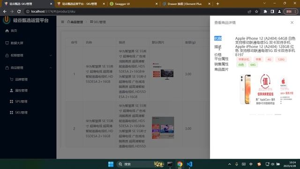Open the volume control in system tray
This screenshot has width=300, height=169.
click(x=273, y=164)
